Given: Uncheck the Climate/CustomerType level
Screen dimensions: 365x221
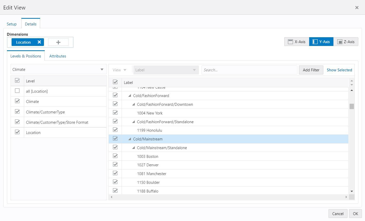Looking at the screenshot, I should [x=17, y=111].
